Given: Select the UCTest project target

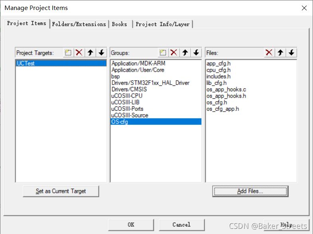Looking at the screenshot, I should pyautogui.click(x=61, y=63).
